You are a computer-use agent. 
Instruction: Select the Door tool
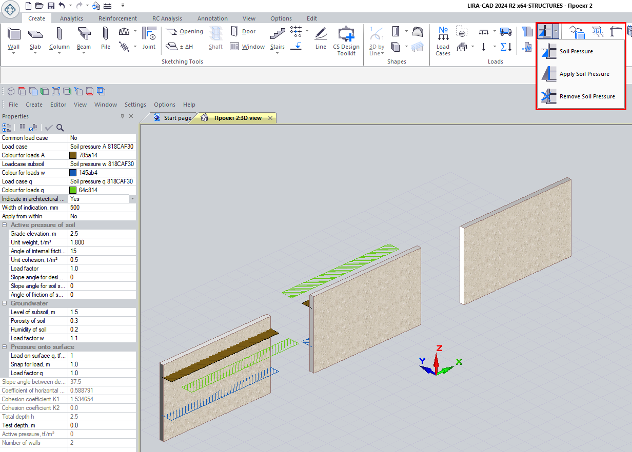243,32
